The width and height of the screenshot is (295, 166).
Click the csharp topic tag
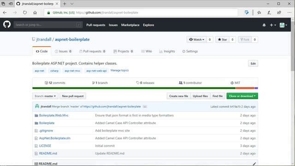pyautogui.click(x=54, y=71)
